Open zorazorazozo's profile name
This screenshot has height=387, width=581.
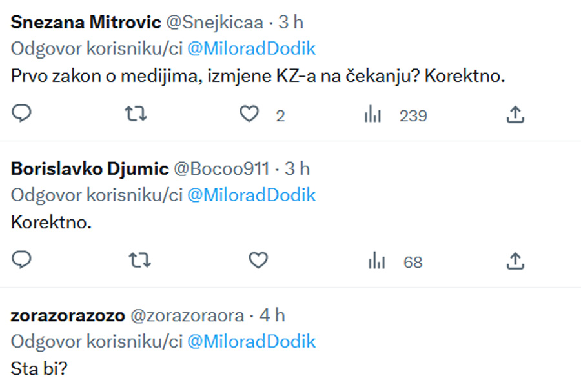coord(68,315)
